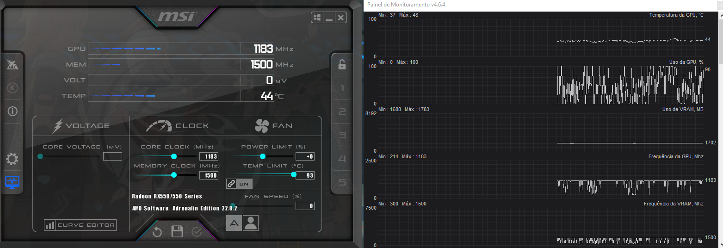Viewport: 723px width, 248px height.
Task: Minimize the MSI Afterburner window
Action: (x=329, y=18)
